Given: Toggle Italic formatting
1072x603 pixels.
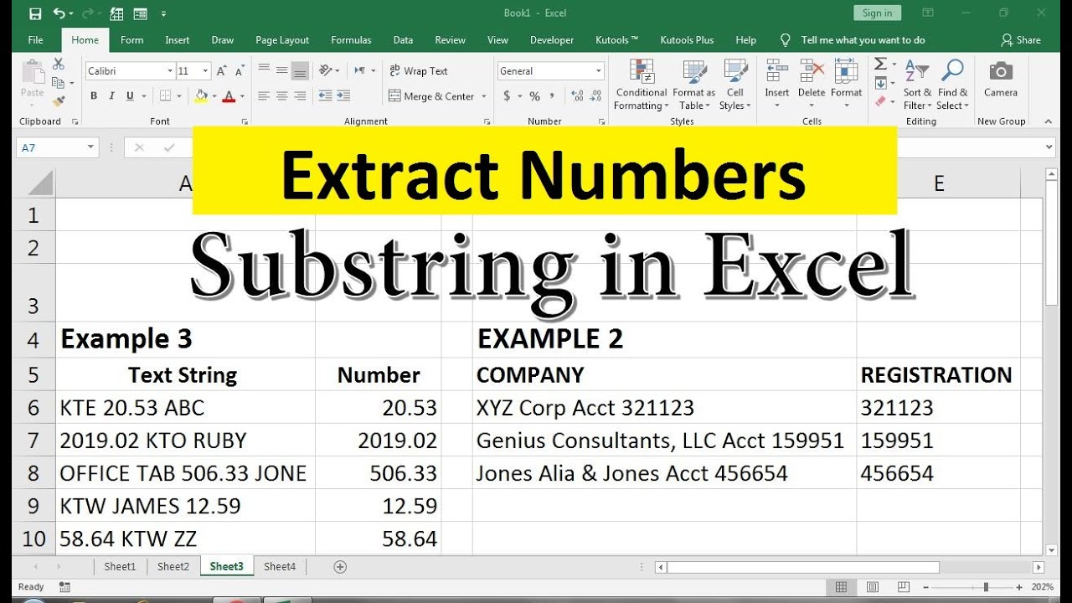Looking at the screenshot, I should pyautogui.click(x=112, y=96).
